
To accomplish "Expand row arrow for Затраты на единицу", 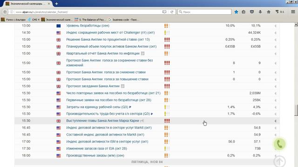I will [275, 107].
